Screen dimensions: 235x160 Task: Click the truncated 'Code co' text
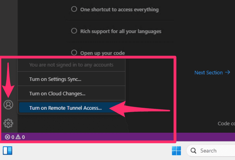pyautogui.click(x=226, y=123)
